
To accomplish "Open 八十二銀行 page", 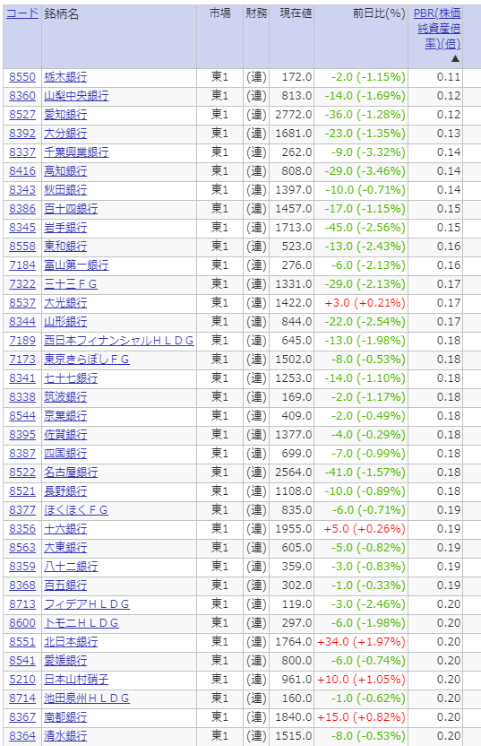I will point(71,567).
